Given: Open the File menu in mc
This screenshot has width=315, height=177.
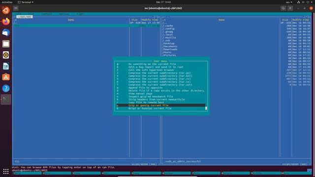Looking at the screenshot, I should point(31,14).
